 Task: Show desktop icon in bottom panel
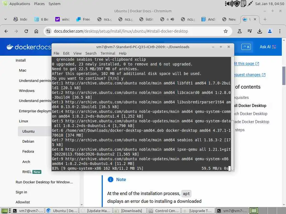coord(5,211)
